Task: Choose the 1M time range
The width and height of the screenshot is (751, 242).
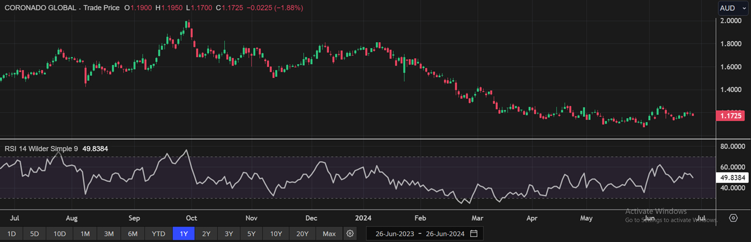Action: pyautogui.click(x=85, y=234)
